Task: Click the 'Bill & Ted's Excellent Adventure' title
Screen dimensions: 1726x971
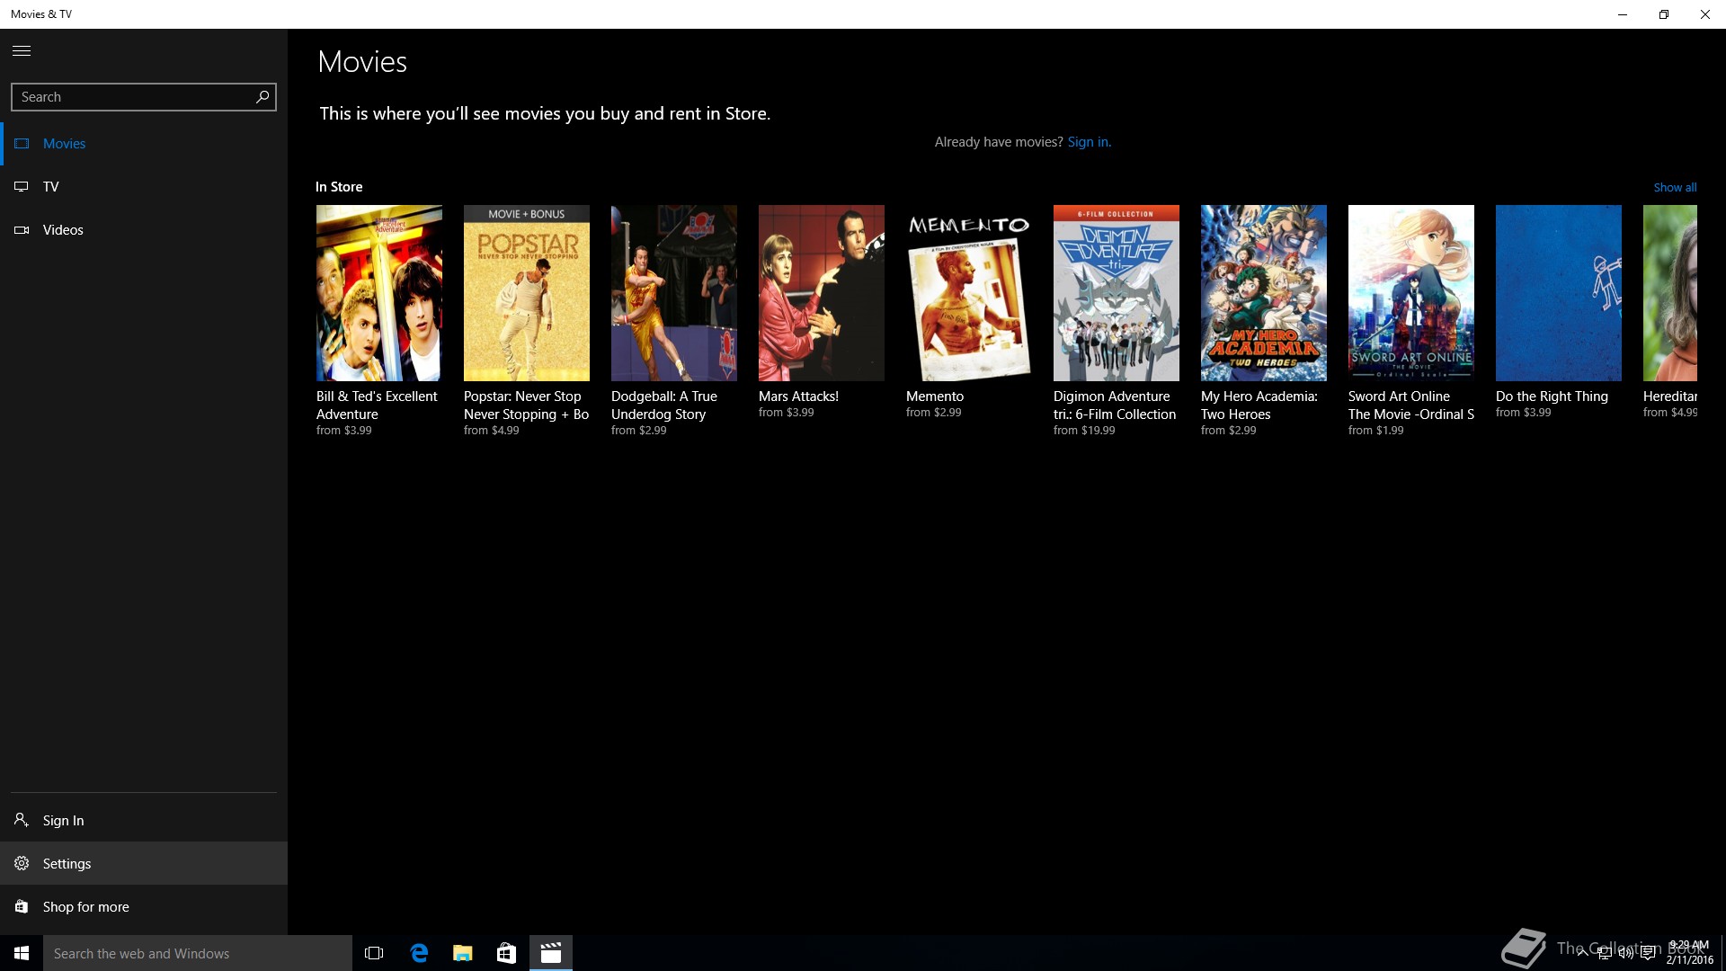Action: (x=377, y=405)
